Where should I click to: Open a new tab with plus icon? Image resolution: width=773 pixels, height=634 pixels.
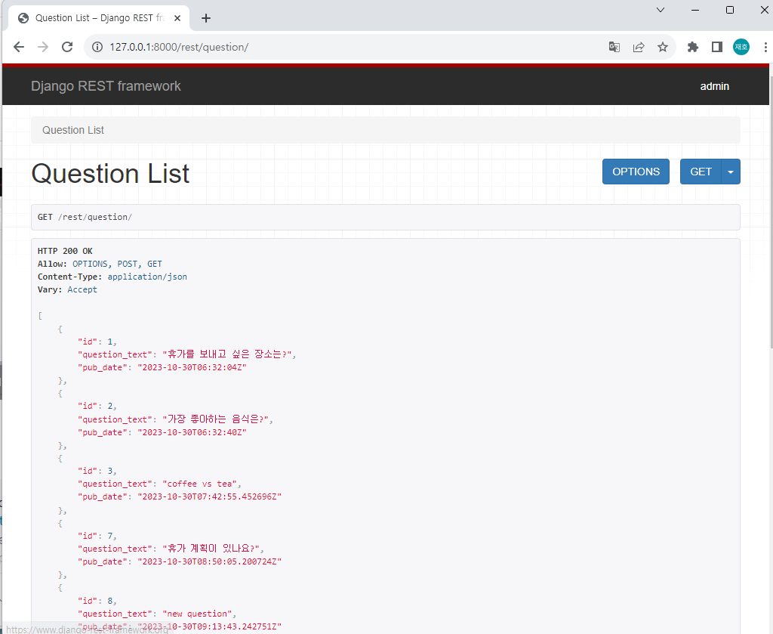click(x=206, y=18)
